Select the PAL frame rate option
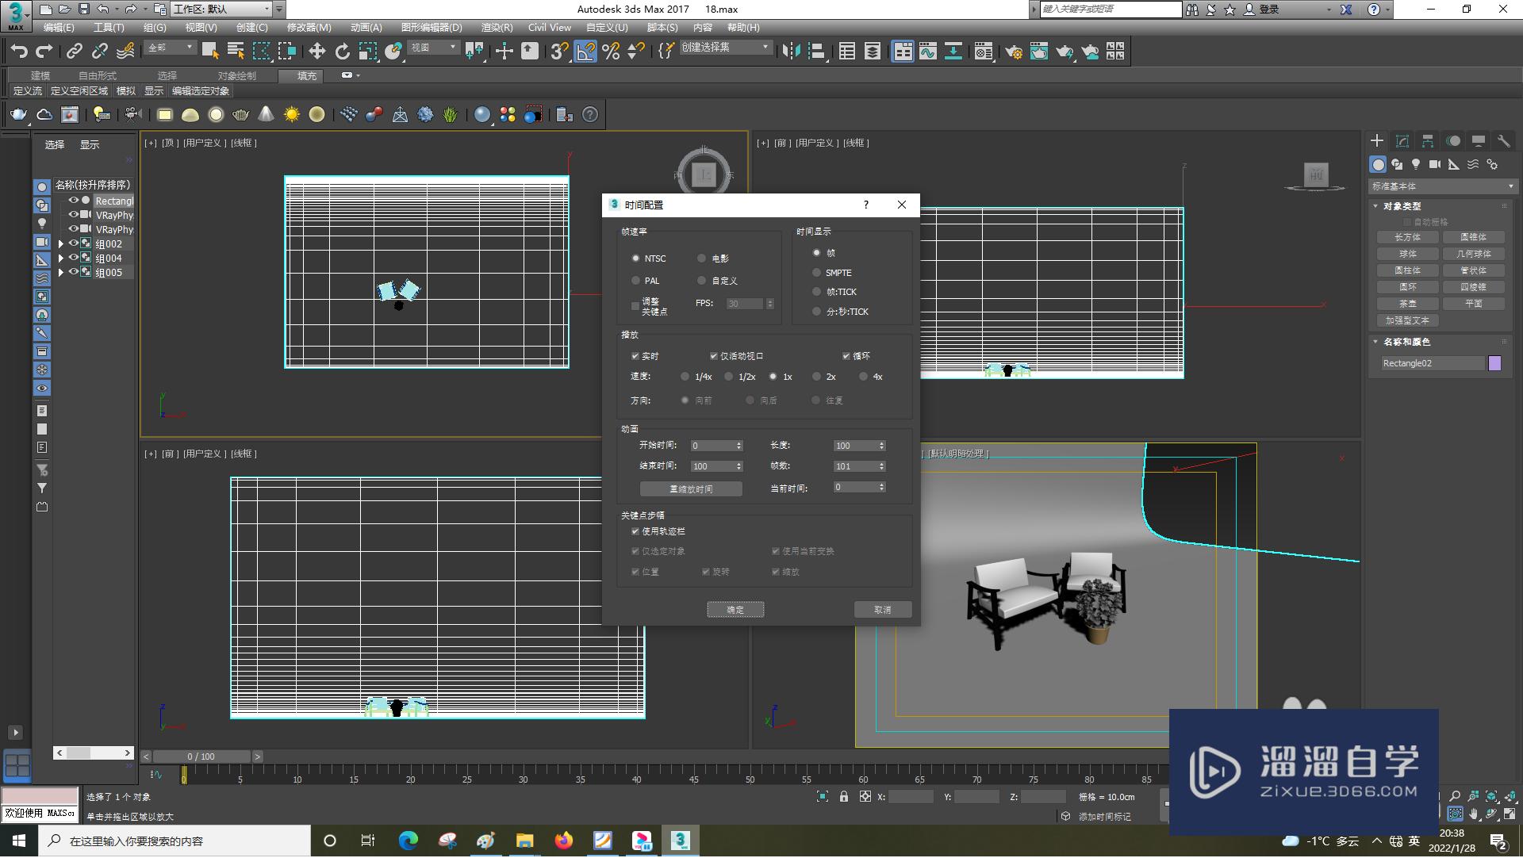Image resolution: width=1523 pixels, height=858 pixels. coord(646,281)
